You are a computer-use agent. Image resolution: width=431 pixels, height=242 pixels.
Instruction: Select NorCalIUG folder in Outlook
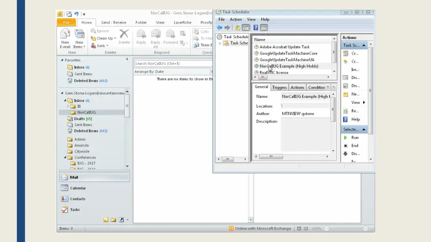tap(86, 112)
